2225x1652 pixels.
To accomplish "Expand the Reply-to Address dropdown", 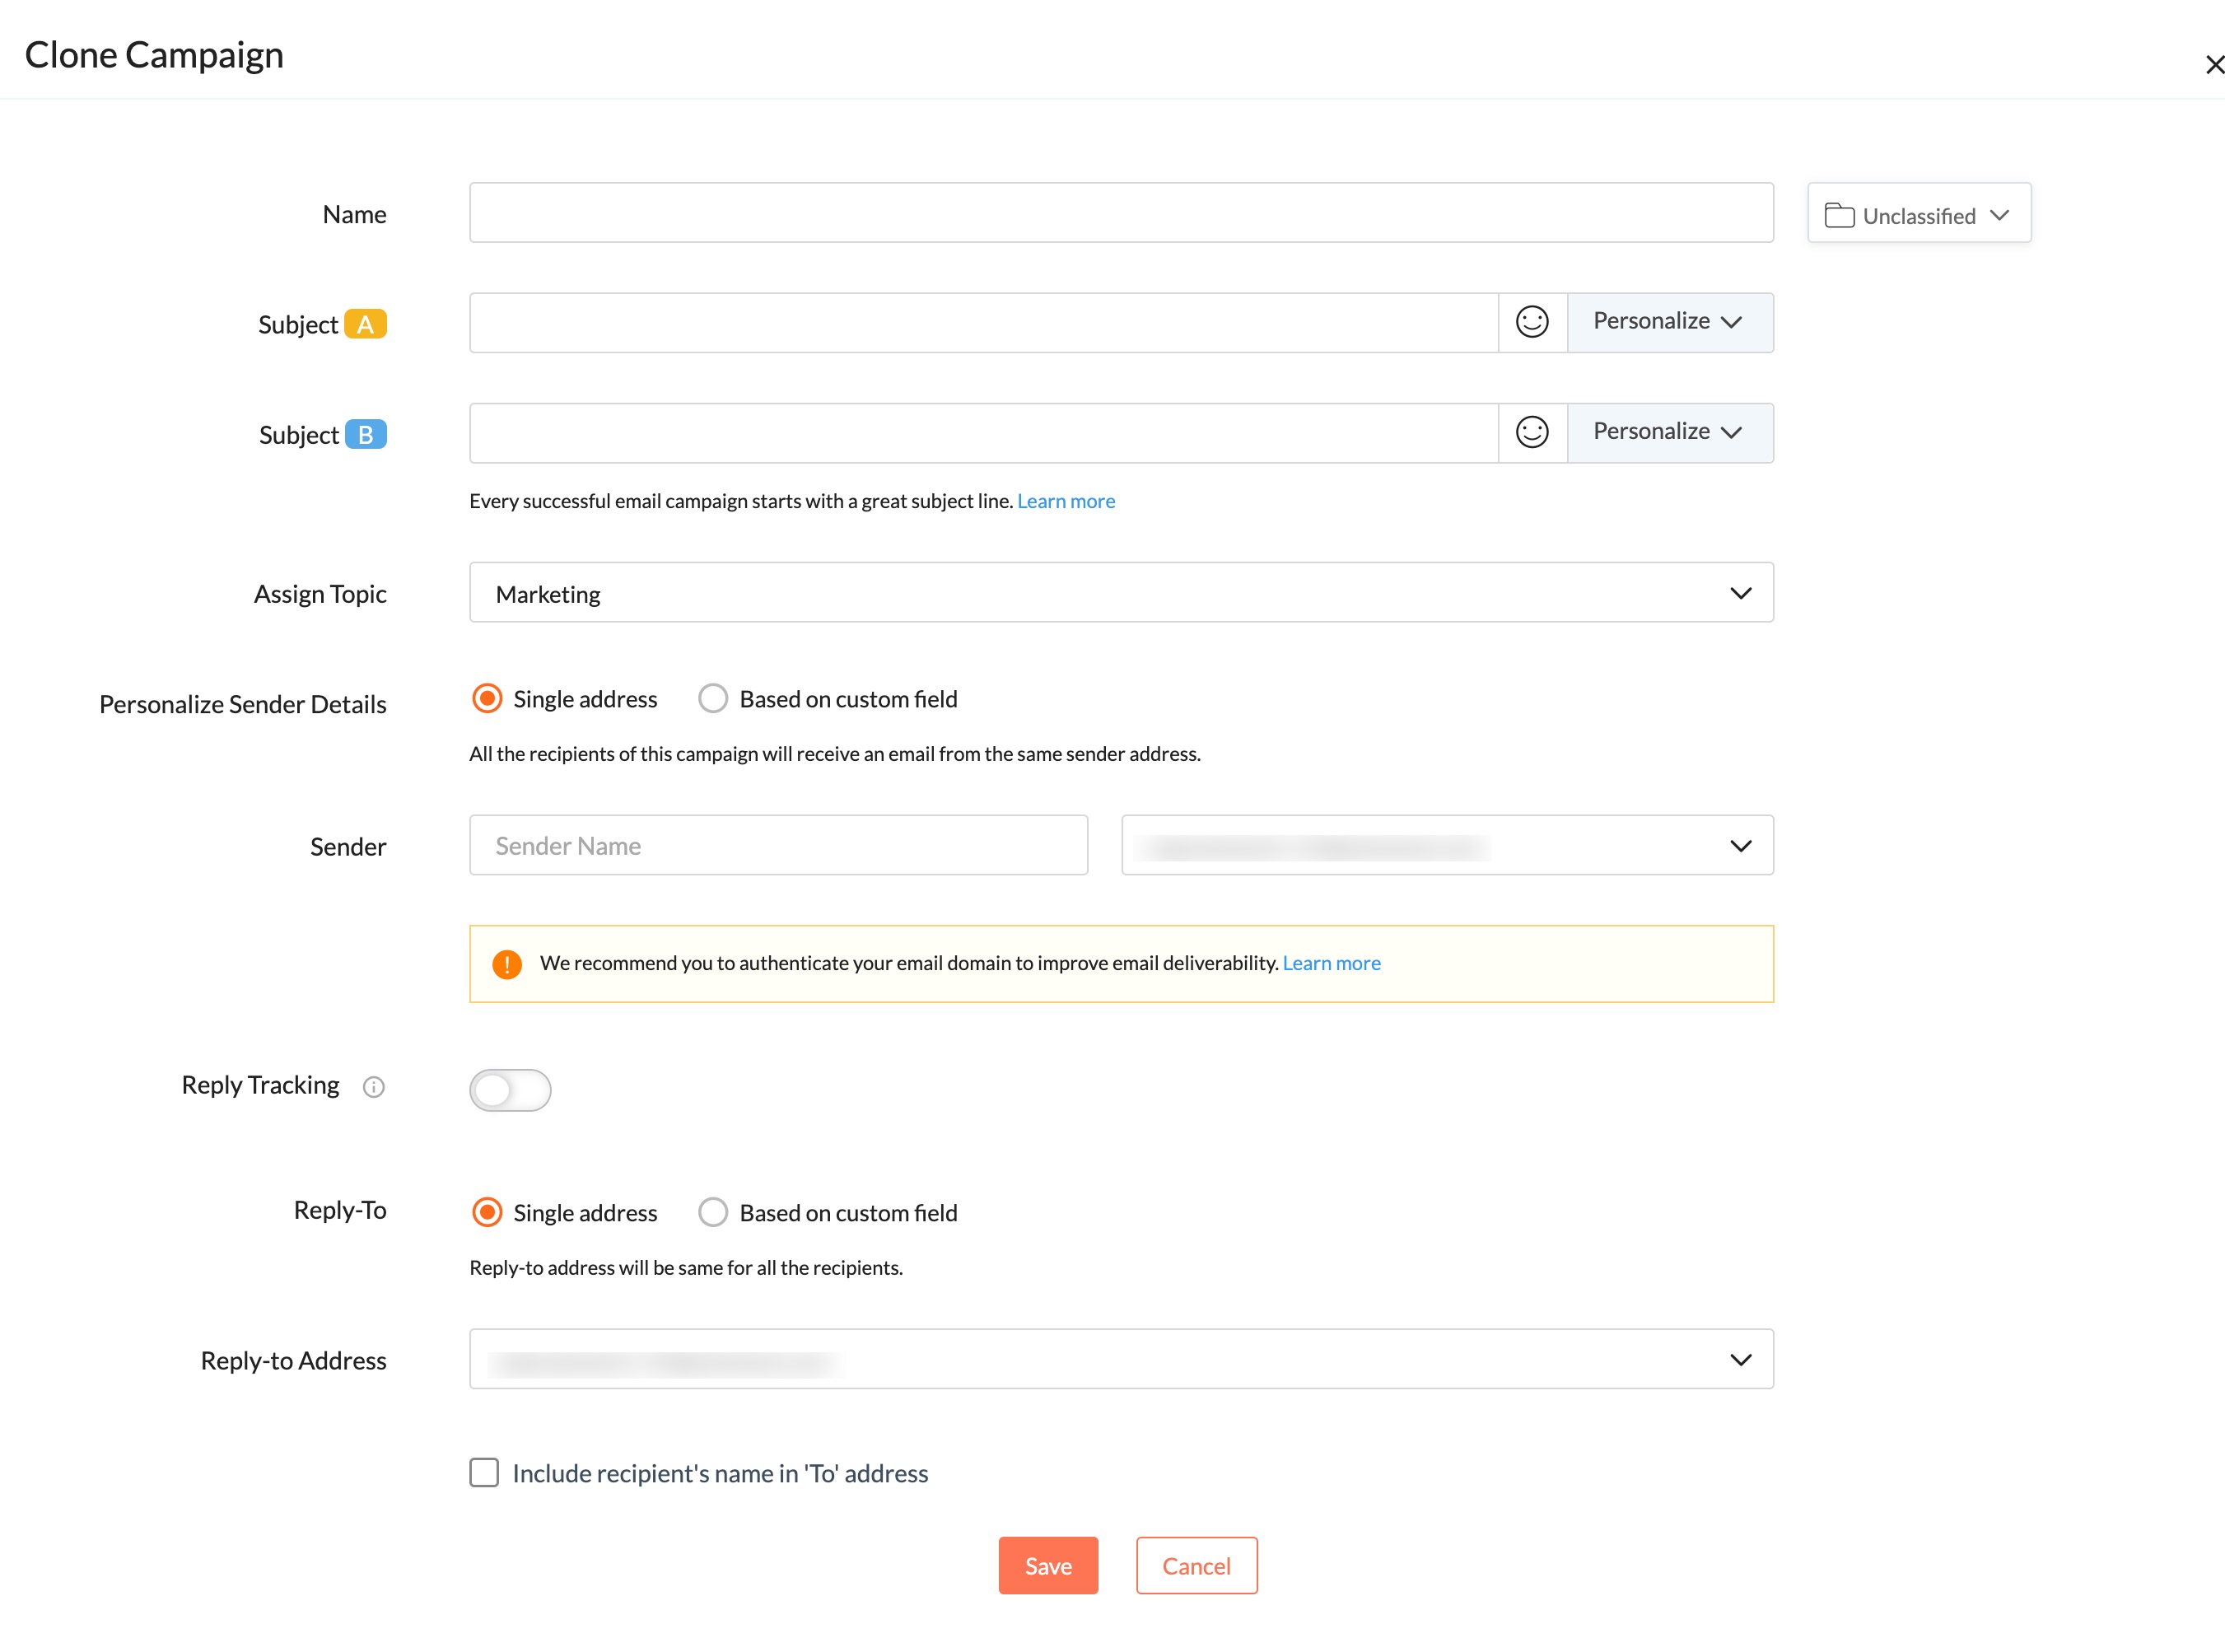I will click(x=1121, y=1359).
